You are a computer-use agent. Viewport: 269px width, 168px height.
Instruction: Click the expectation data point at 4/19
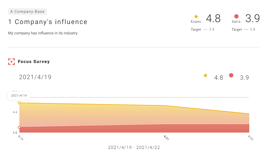click(x=19, y=103)
